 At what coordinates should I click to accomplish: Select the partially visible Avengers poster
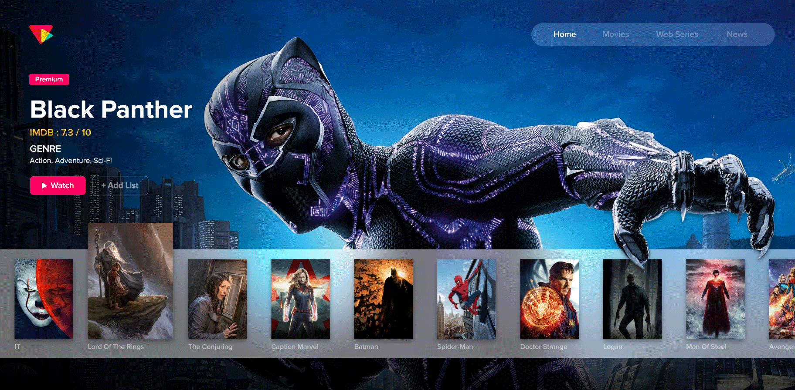(782, 299)
